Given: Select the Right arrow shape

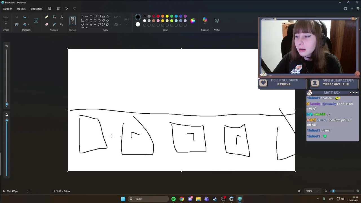Looking at the screenshot, I should 99,20.
